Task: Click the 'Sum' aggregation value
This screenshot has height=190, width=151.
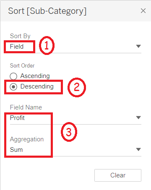Action: tap(16, 150)
